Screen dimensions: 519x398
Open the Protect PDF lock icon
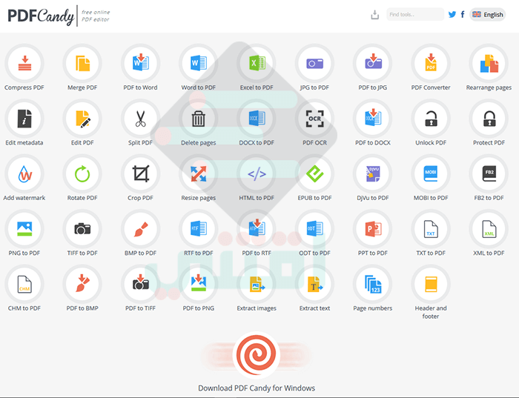(489, 119)
